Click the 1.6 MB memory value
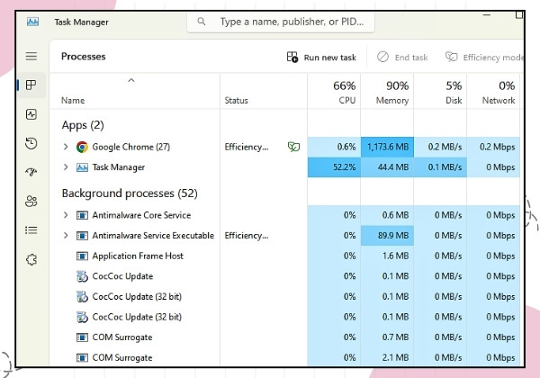Image resolution: width=540 pixels, height=378 pixels. click(395, 256)
